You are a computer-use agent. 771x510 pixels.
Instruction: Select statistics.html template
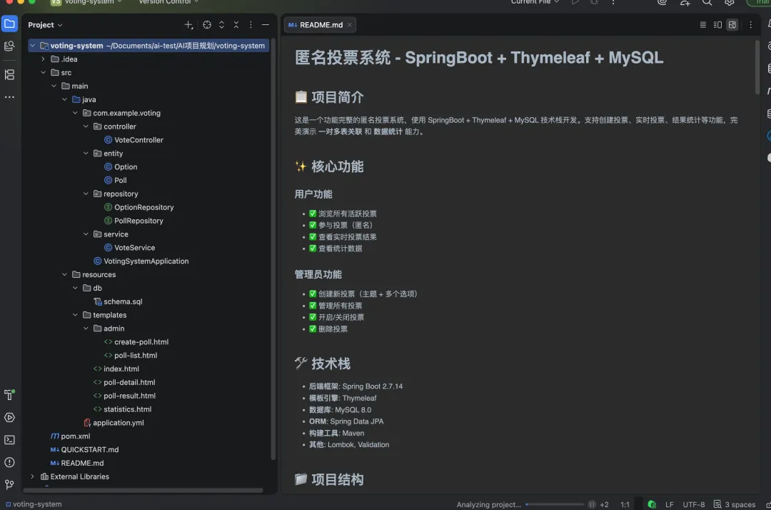(x=123, y=409)
